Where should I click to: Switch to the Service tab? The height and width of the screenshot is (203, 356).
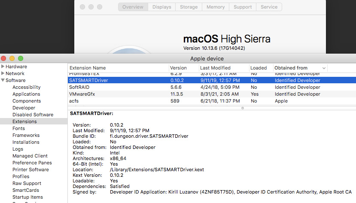click(269, 7)
